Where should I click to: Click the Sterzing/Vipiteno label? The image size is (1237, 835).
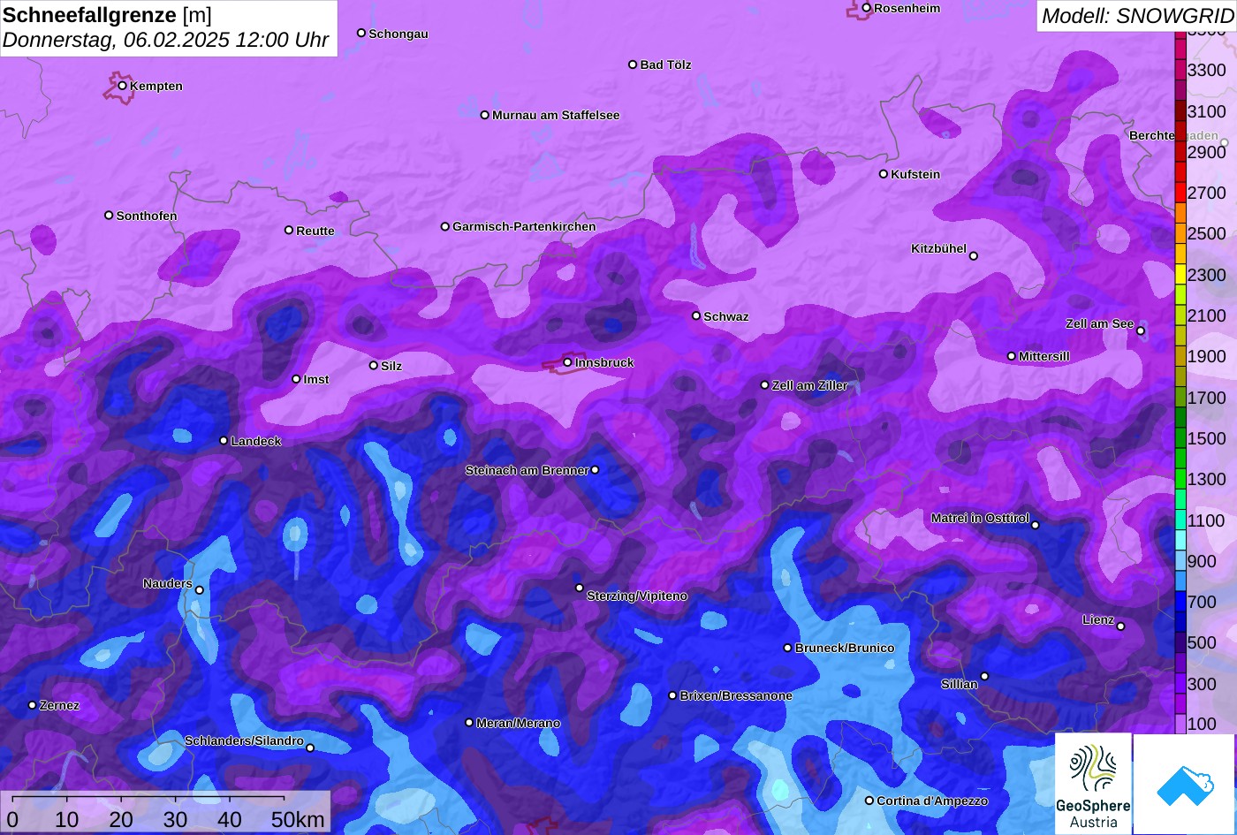[x=637, y=596]
